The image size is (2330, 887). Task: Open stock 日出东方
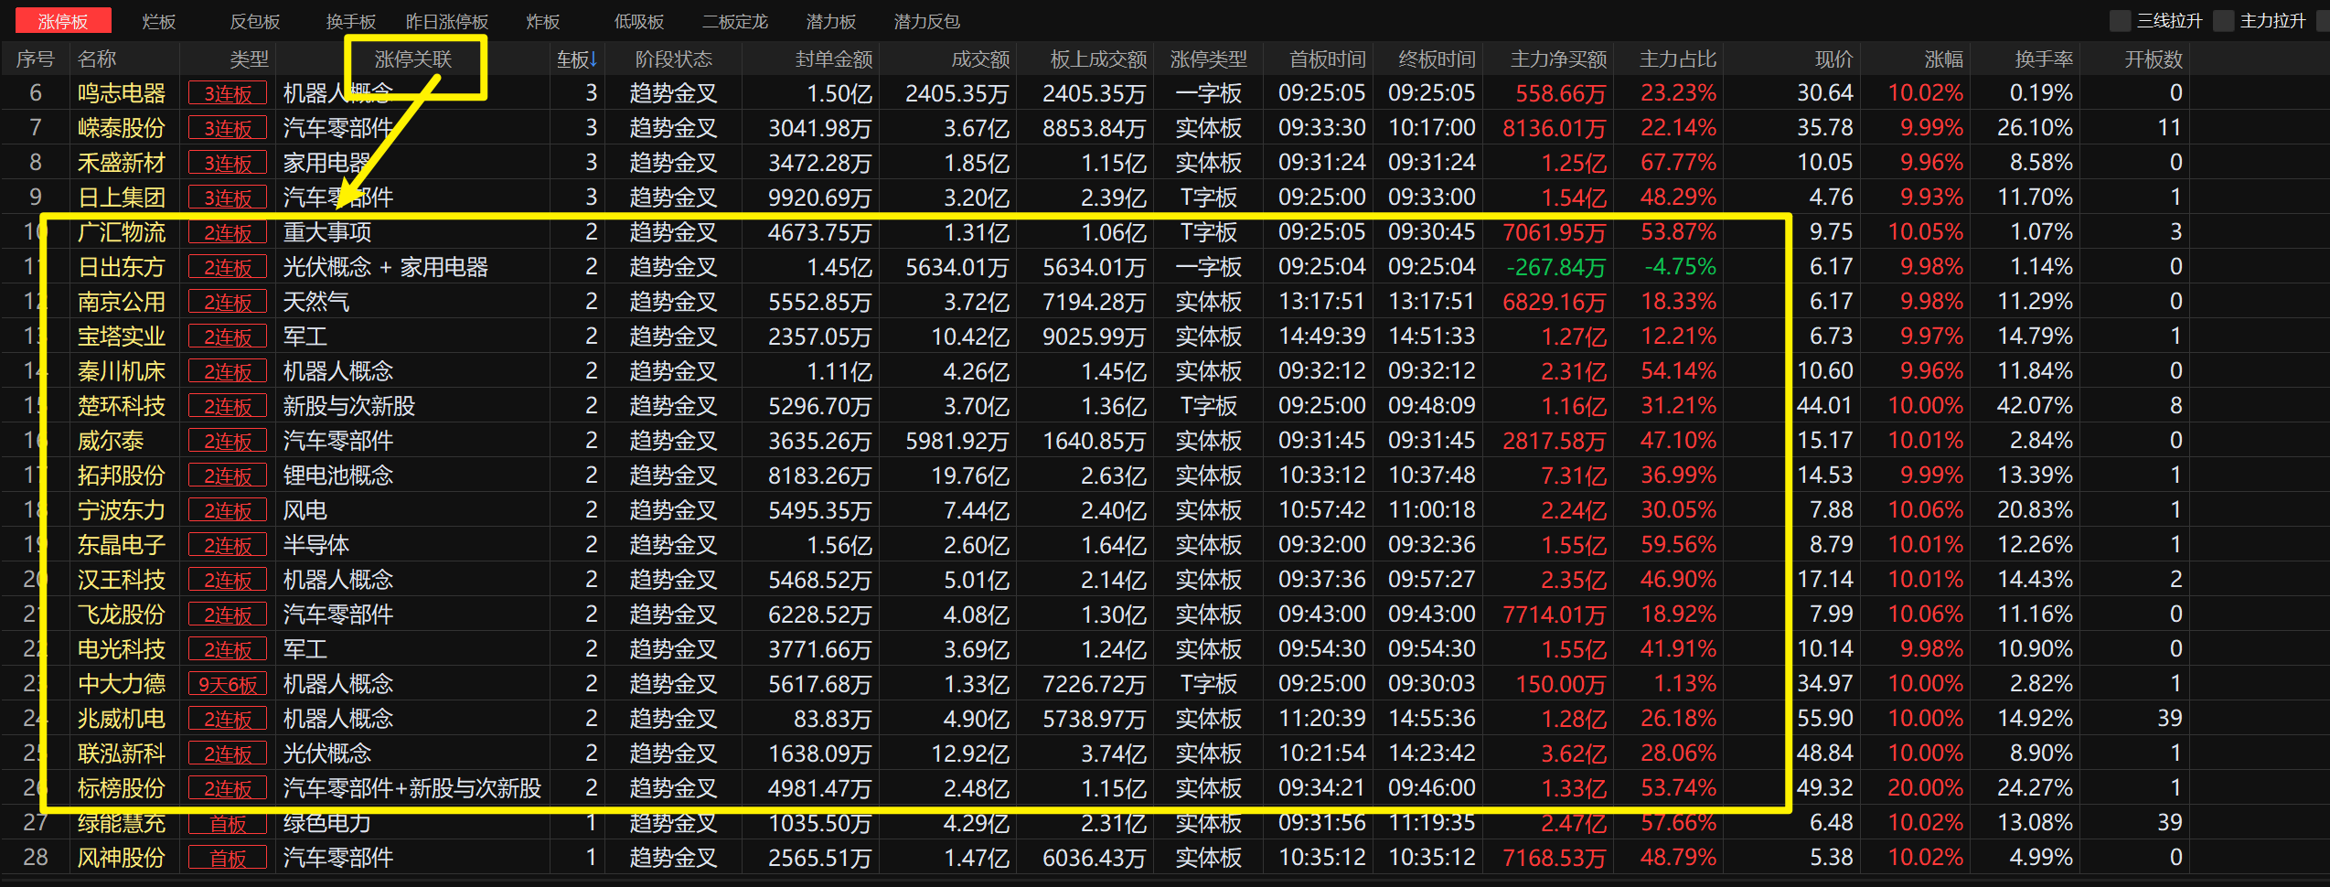pyautogui.click(x=122, y=267)
